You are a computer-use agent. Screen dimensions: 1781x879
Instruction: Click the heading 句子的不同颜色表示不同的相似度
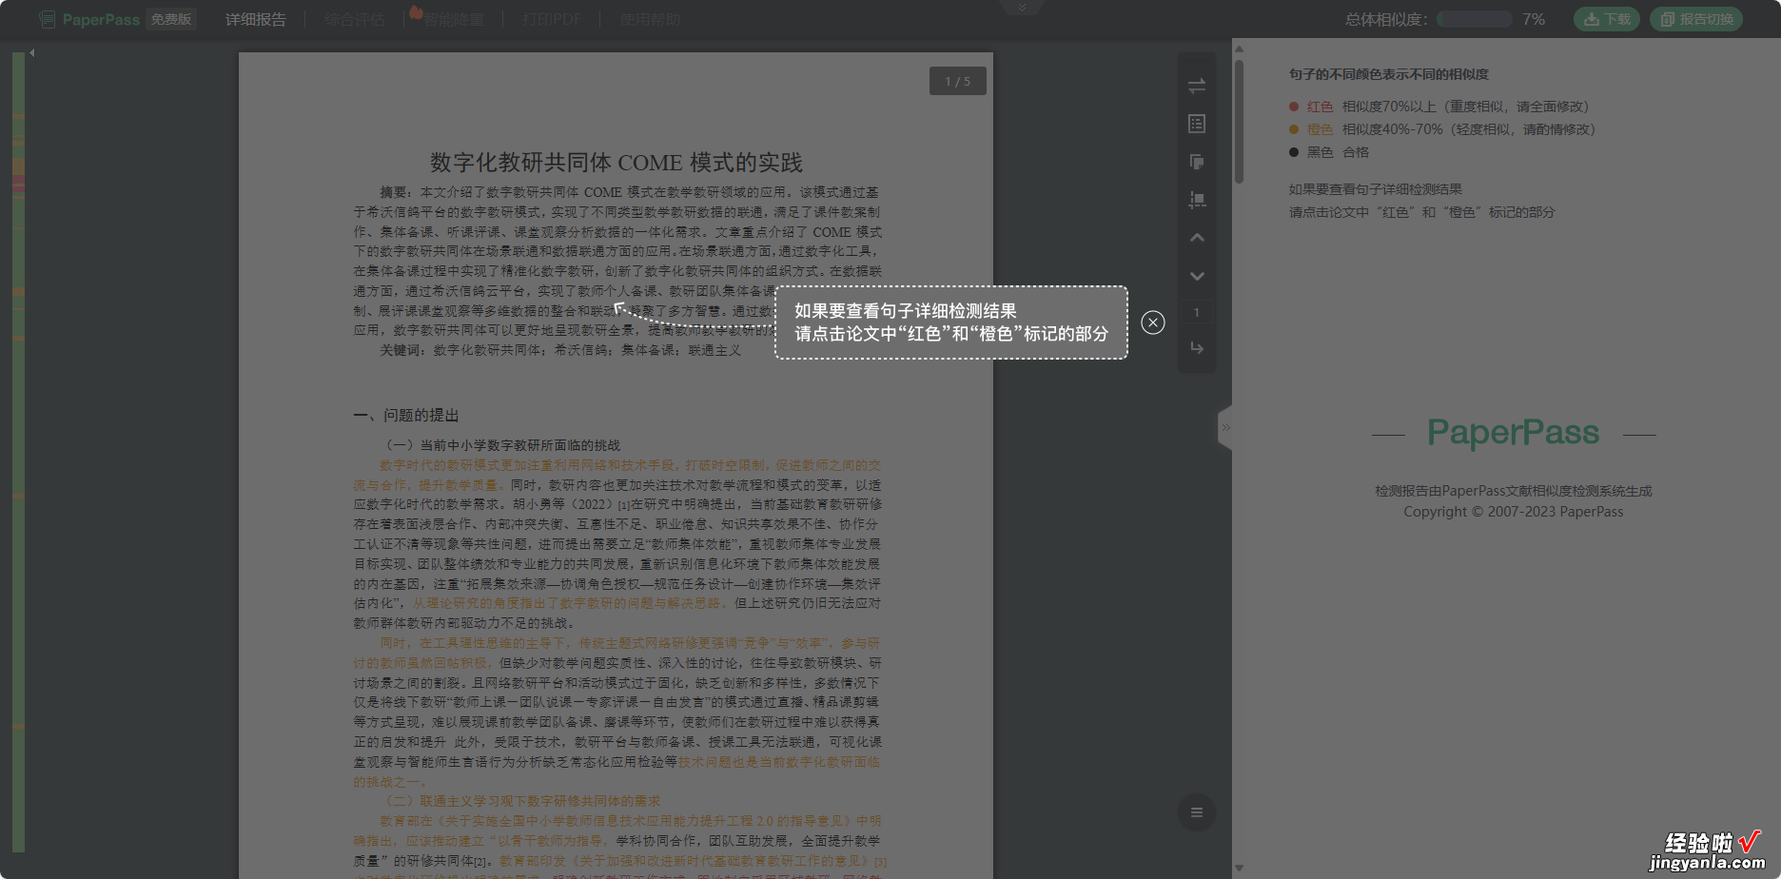[x=1388, y=74]
